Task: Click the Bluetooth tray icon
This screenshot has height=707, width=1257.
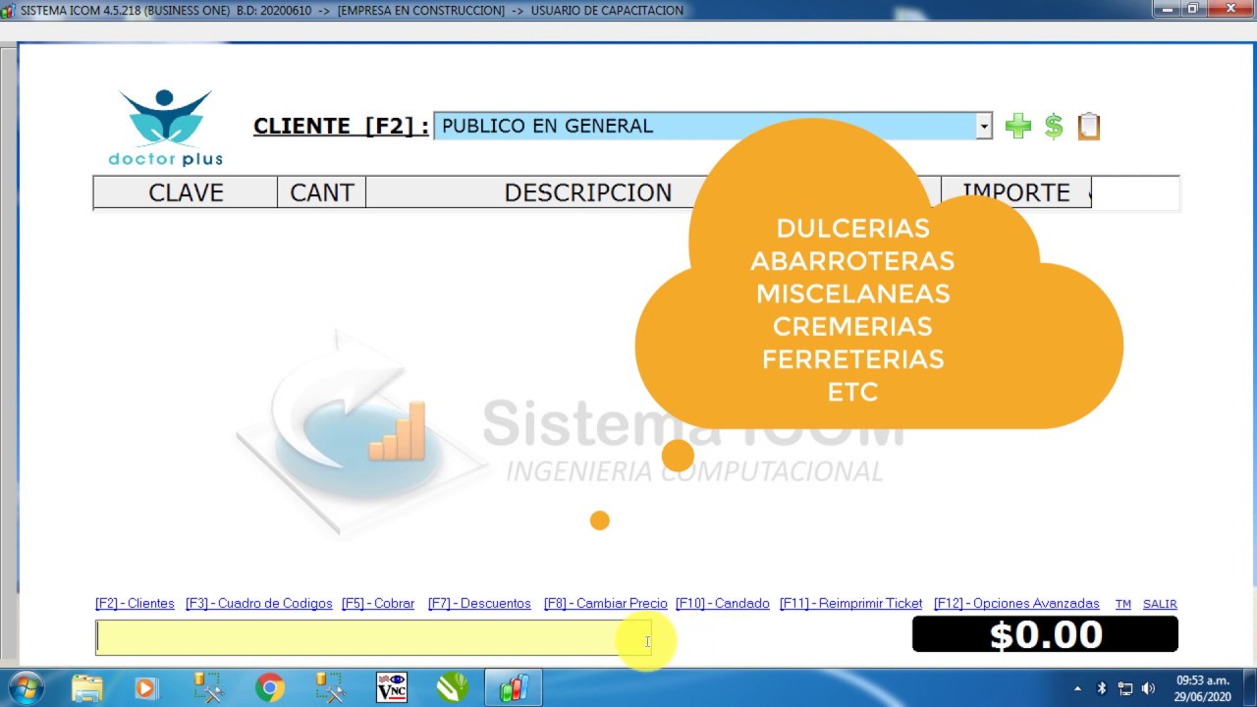Action: click(1101, 688)
